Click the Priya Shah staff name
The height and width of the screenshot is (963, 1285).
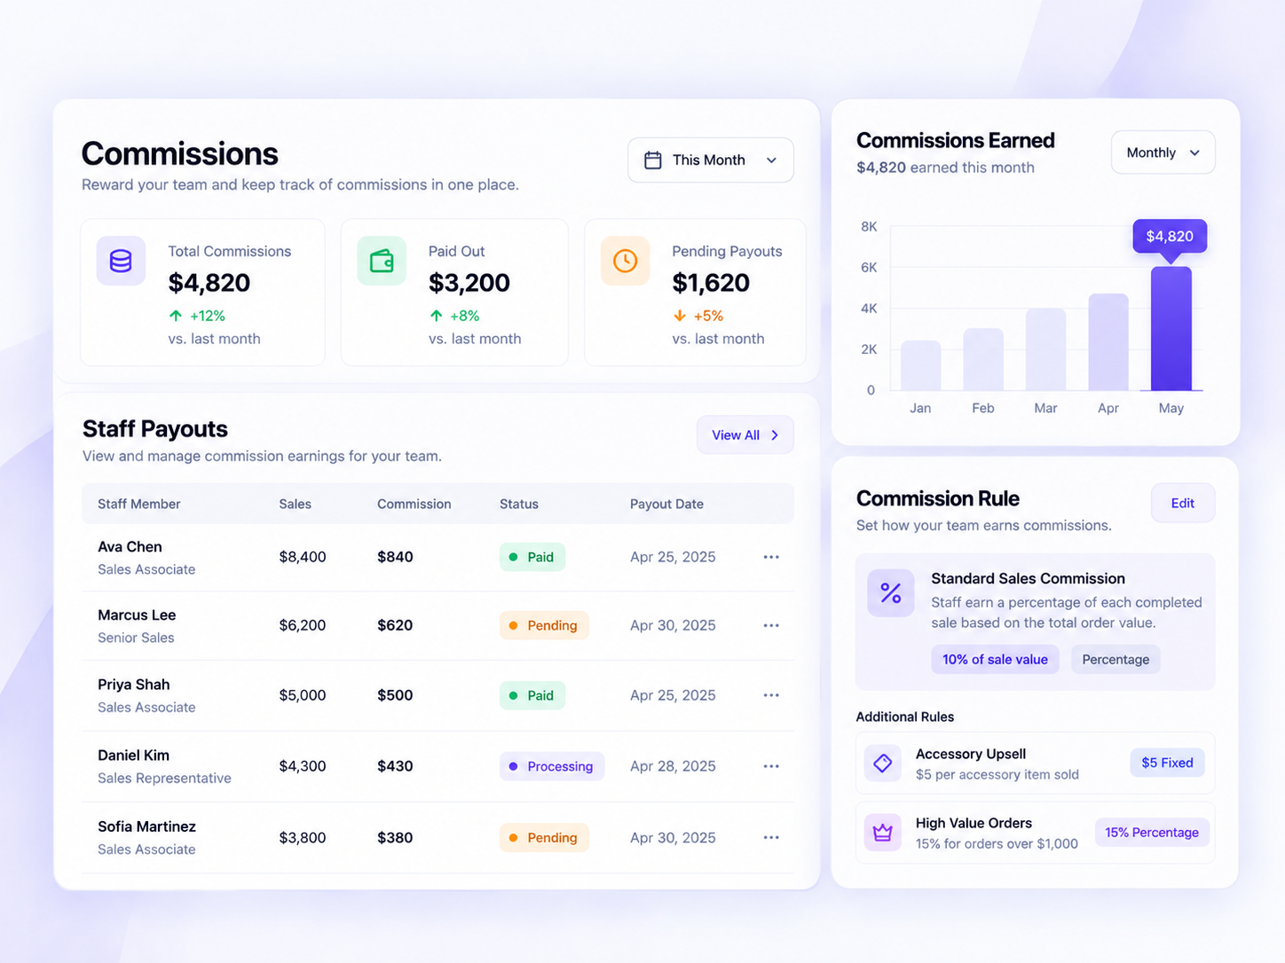pos(134,685)
